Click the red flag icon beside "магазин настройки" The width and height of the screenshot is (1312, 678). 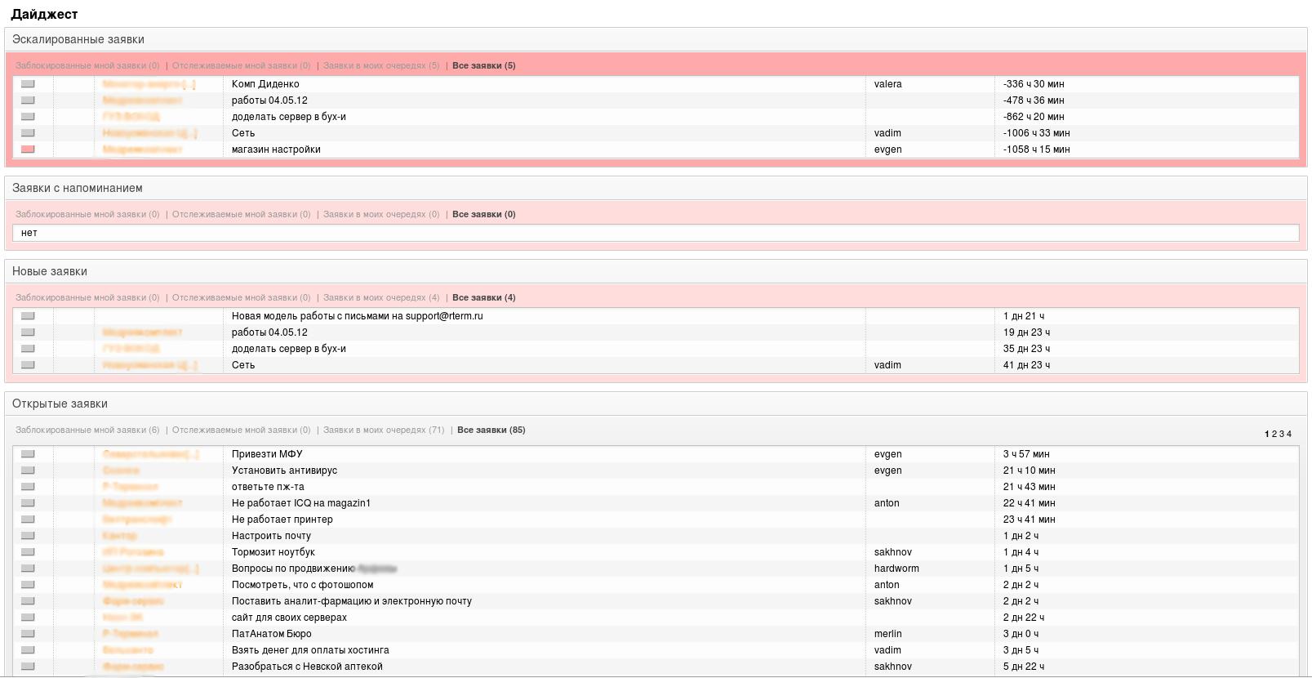coord(28,149)
